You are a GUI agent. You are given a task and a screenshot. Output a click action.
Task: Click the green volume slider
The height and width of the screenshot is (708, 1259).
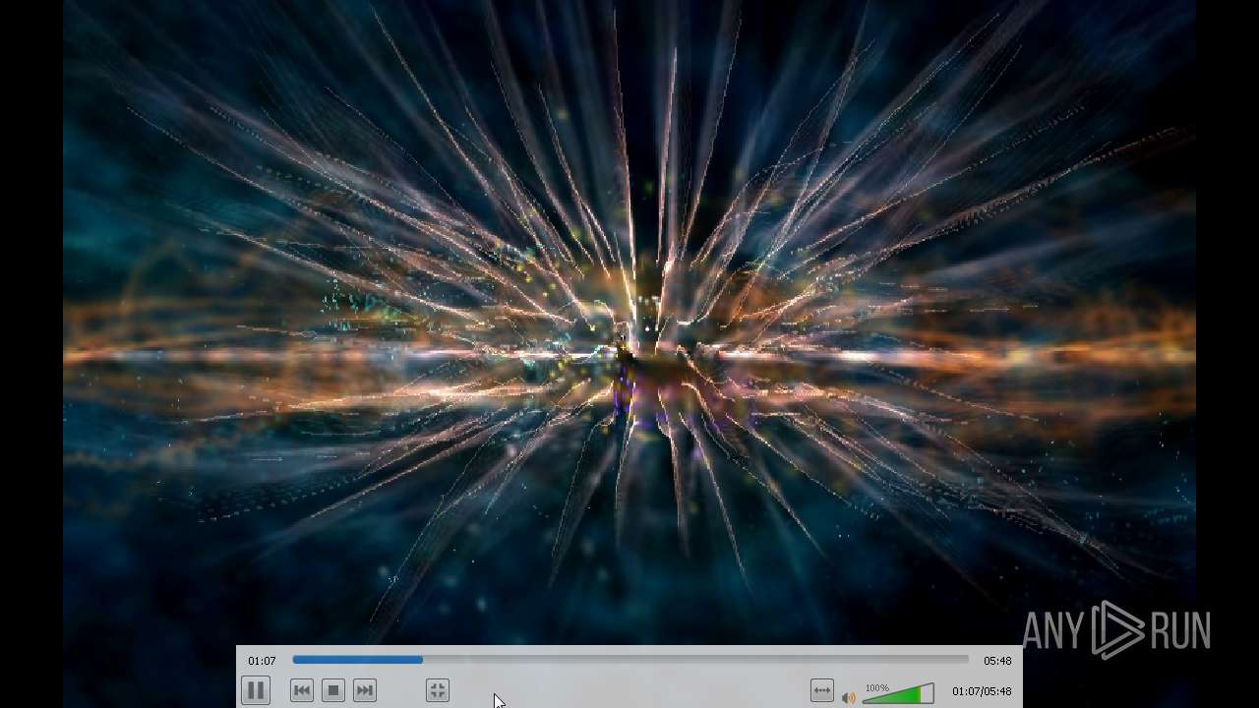pos(898,694)
